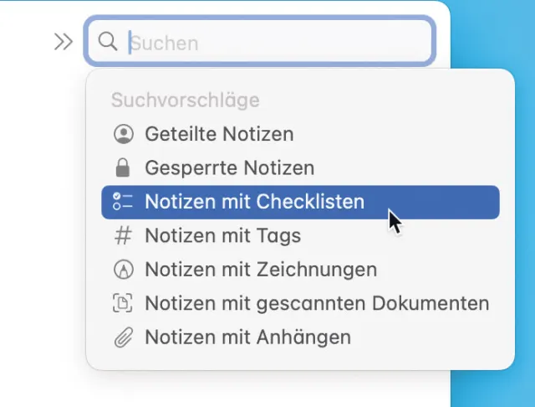Click the magnifying glass search icon
This screenshot has width=535, height=407.
coord(107,42)
